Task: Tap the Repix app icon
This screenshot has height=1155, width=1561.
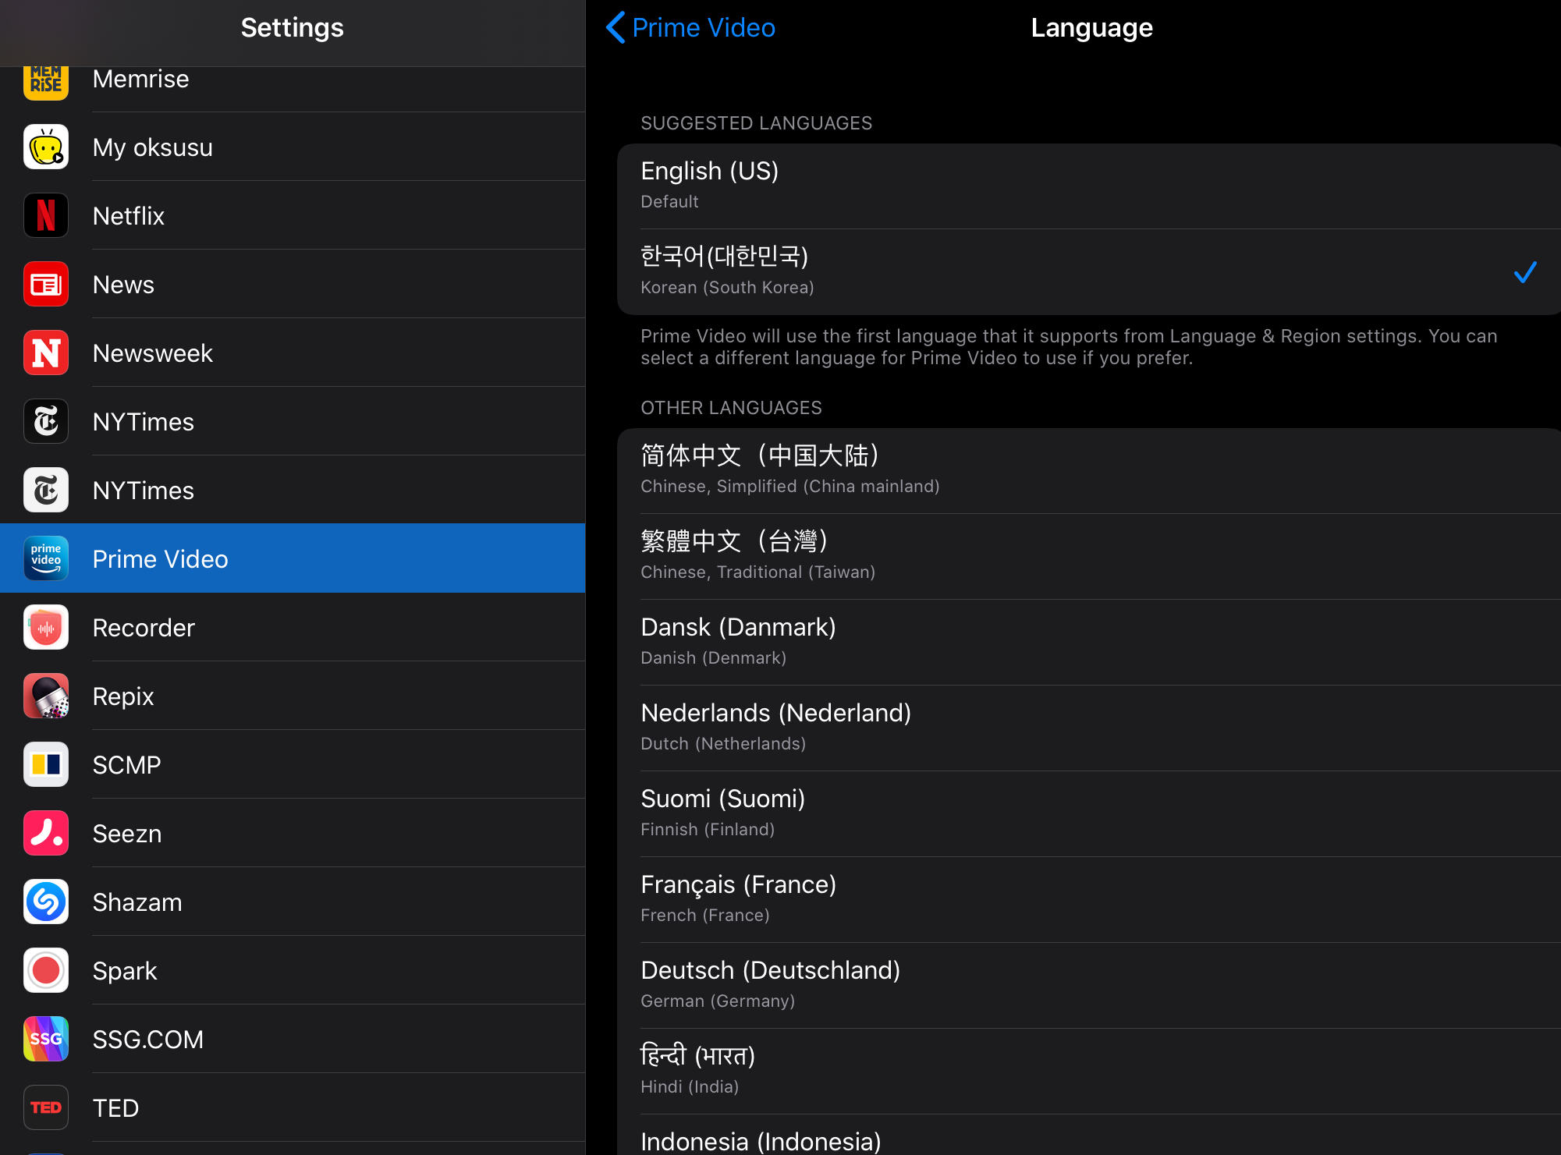Action: click(x=46, y=696)
